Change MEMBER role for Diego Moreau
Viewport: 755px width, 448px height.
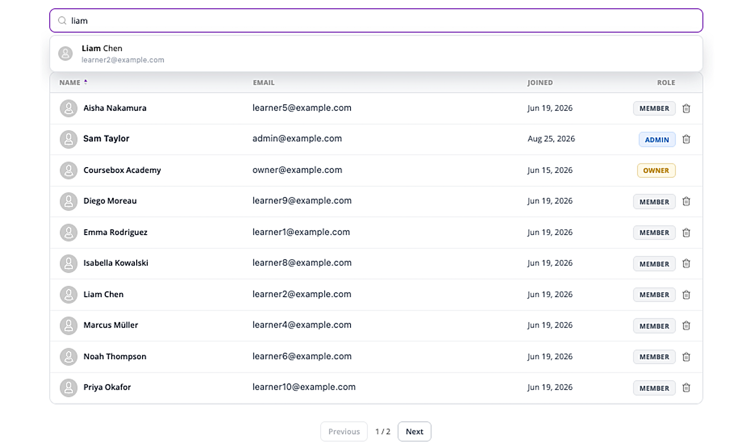pos(654,202)
